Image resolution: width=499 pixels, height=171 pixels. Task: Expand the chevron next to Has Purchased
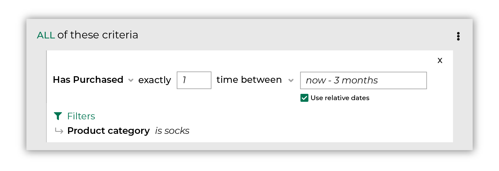pyautogui.click(x=131, y=80)
